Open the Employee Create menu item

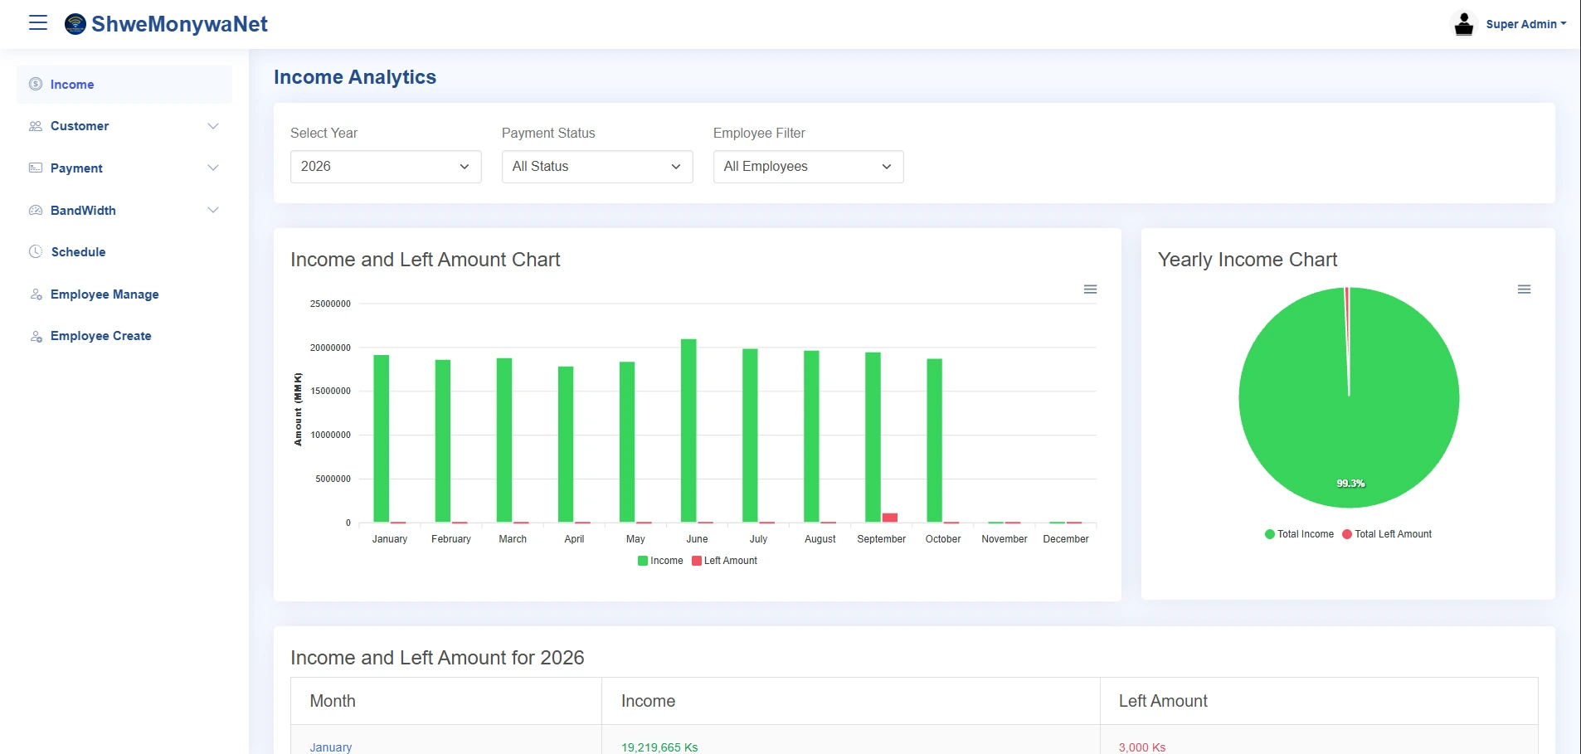coord(124,336)
